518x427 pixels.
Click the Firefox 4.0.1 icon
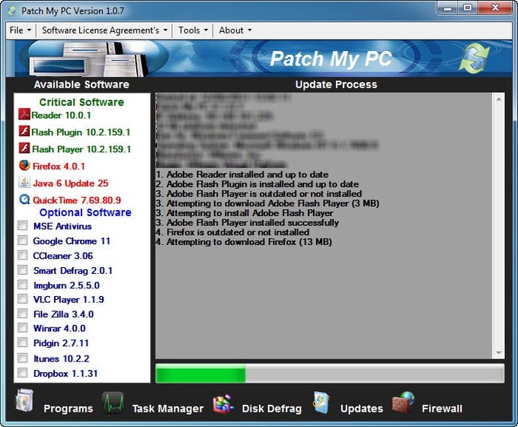pyautogui.click(x=24, y=165)
